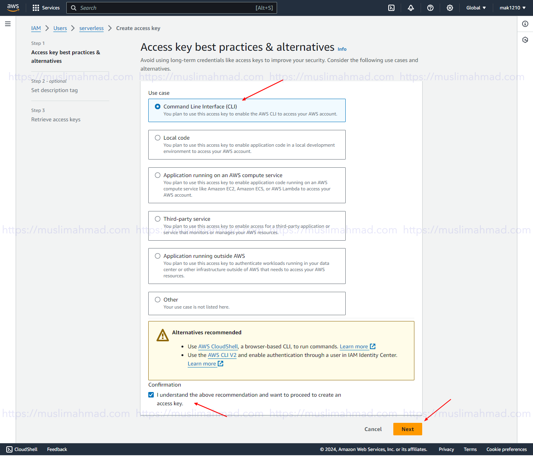Viewport: 533px width, 456px height.
Task: Open notifications bell icon
Action: (x=411, y=8)
